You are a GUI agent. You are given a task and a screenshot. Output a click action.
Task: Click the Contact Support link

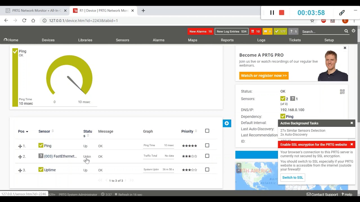click(x=322, y=194)
